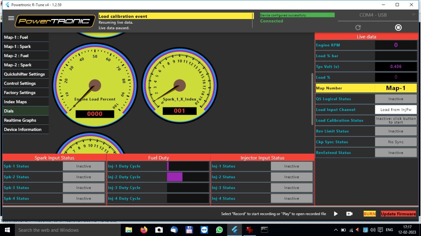The width and height of the screenshot is (421, 236).
Task: Open Firefox from the taskbar
Action: pos(144,230)
